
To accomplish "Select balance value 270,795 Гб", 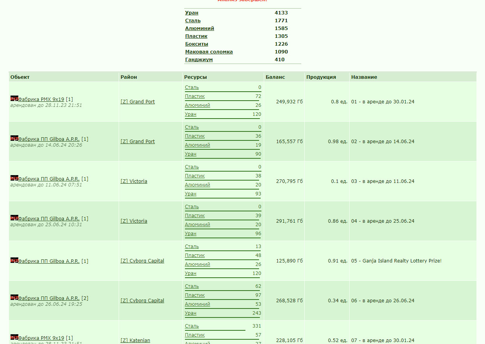I will tap(290, 181).
